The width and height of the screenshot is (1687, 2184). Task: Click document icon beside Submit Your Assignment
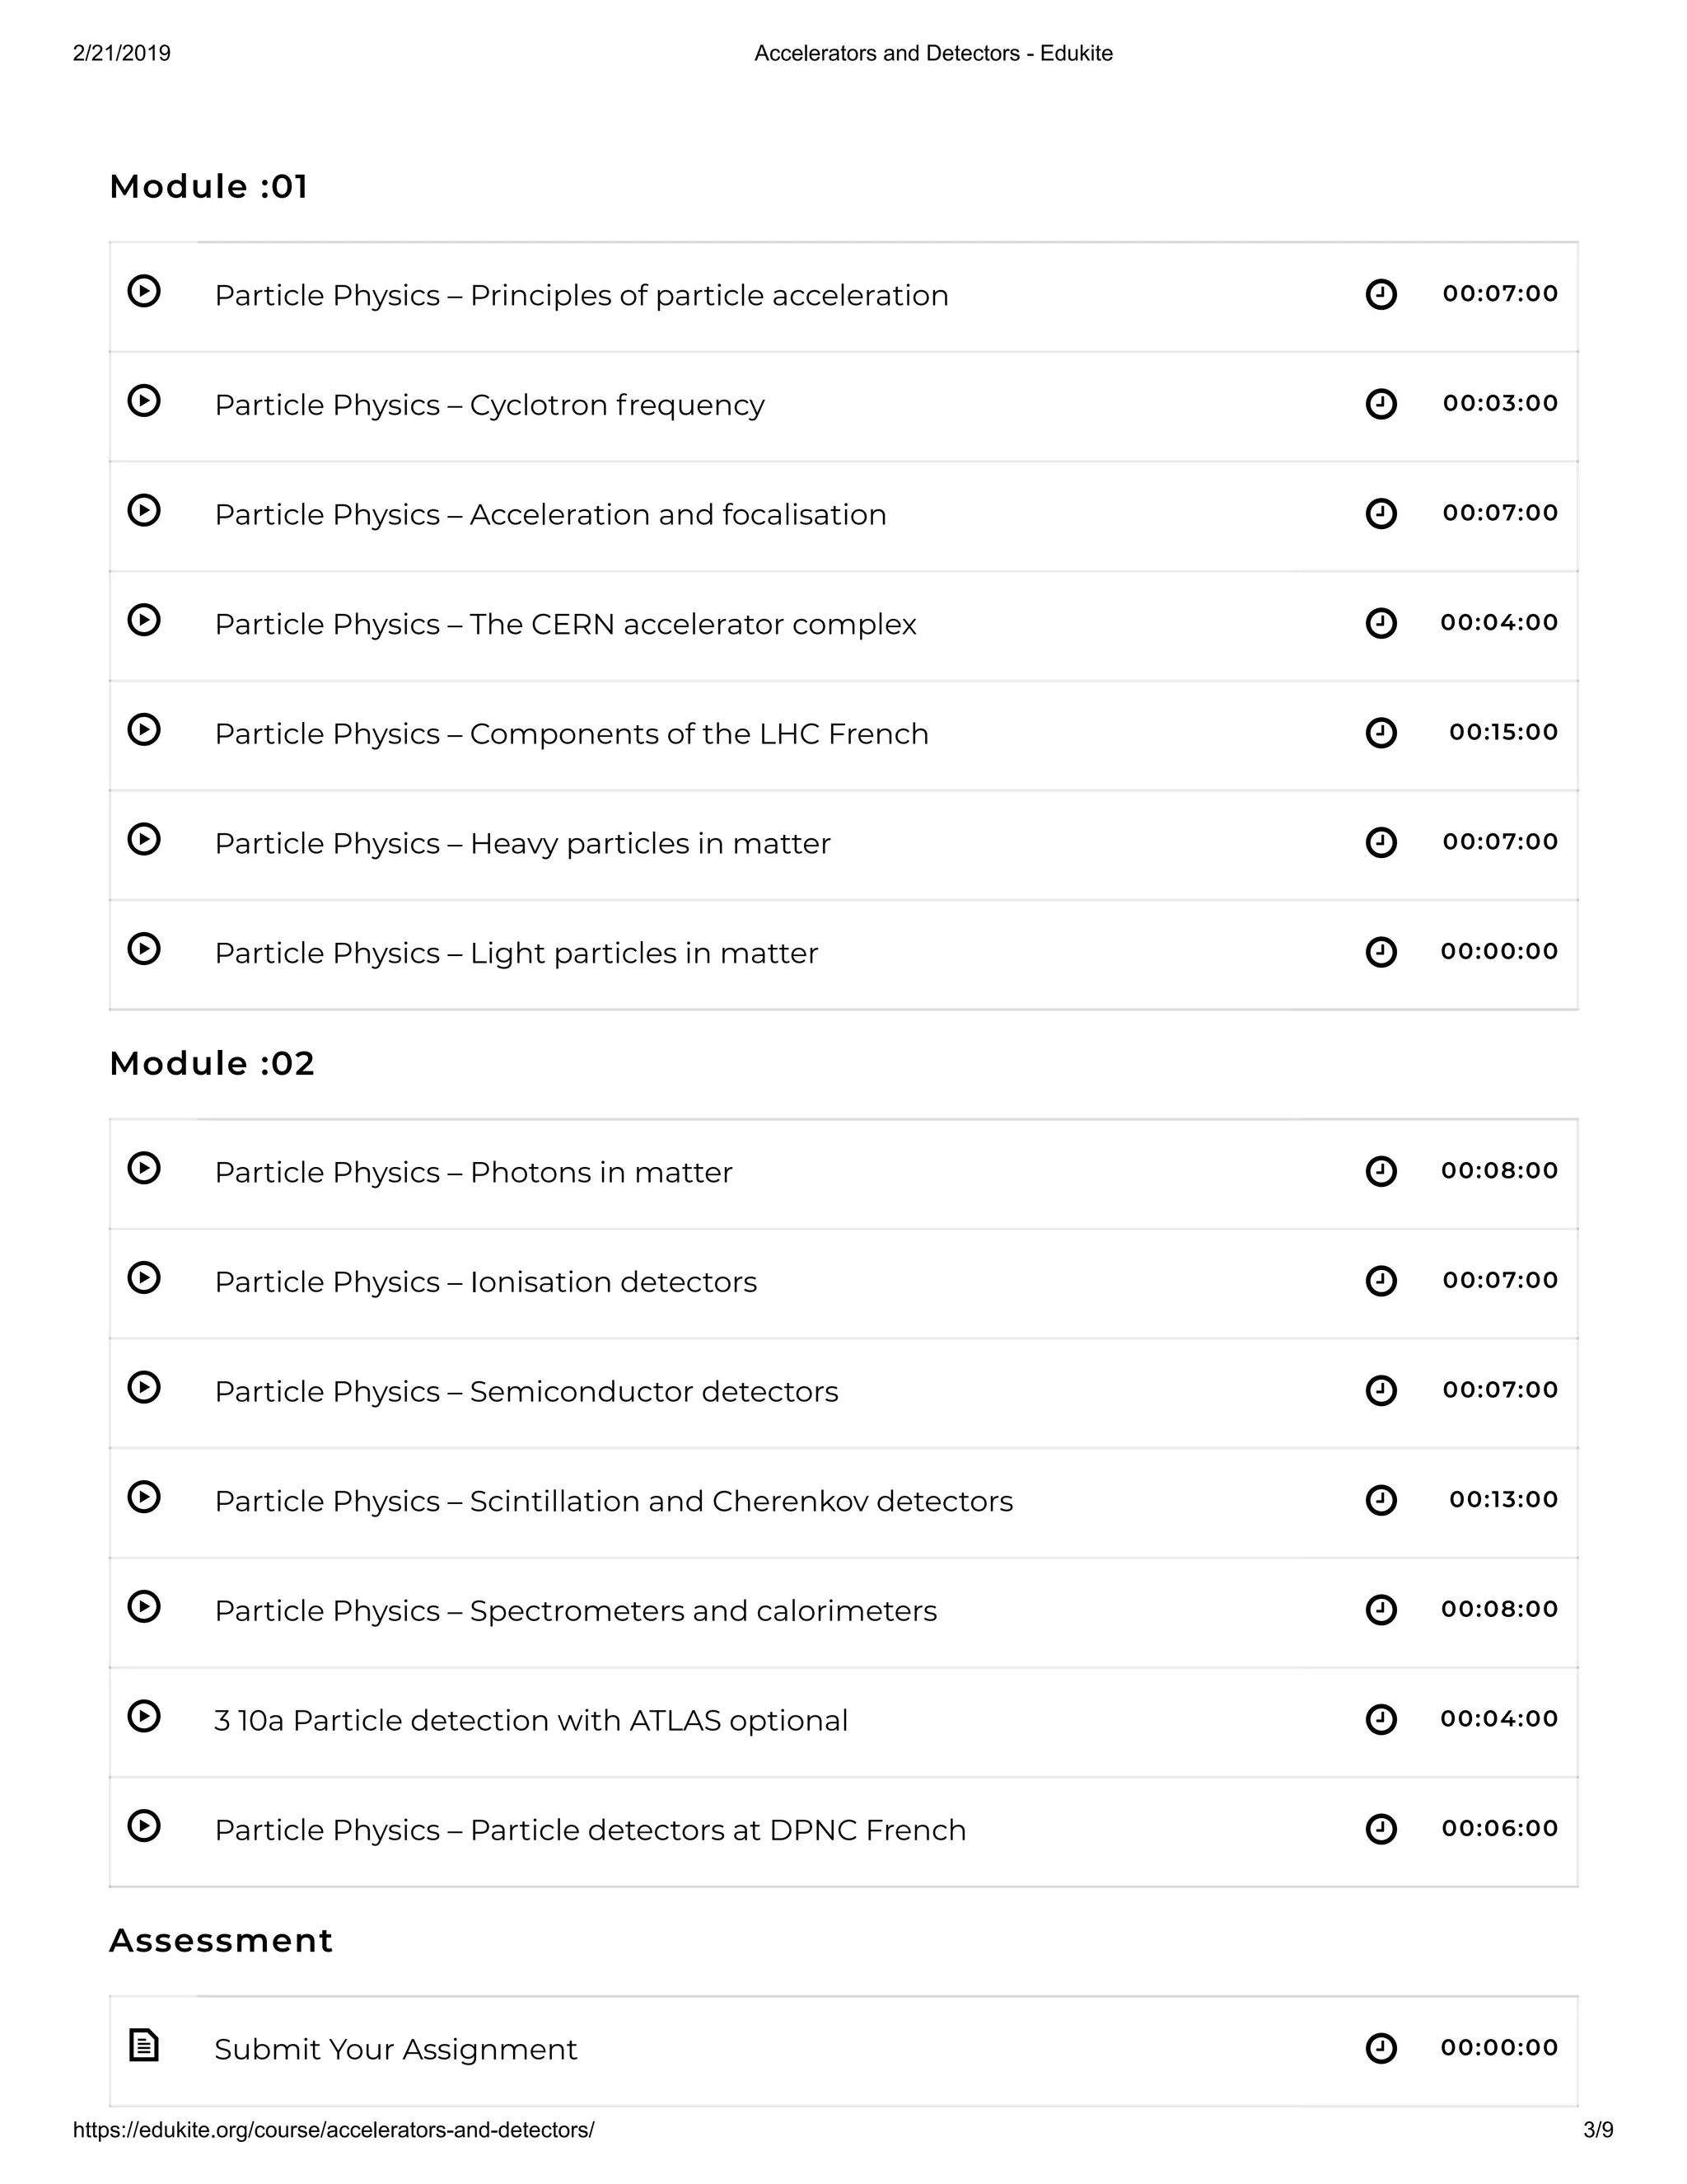(144, 2045)
